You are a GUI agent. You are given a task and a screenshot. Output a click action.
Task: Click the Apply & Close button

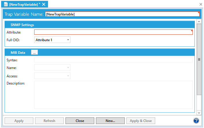(x=141, y=121)
